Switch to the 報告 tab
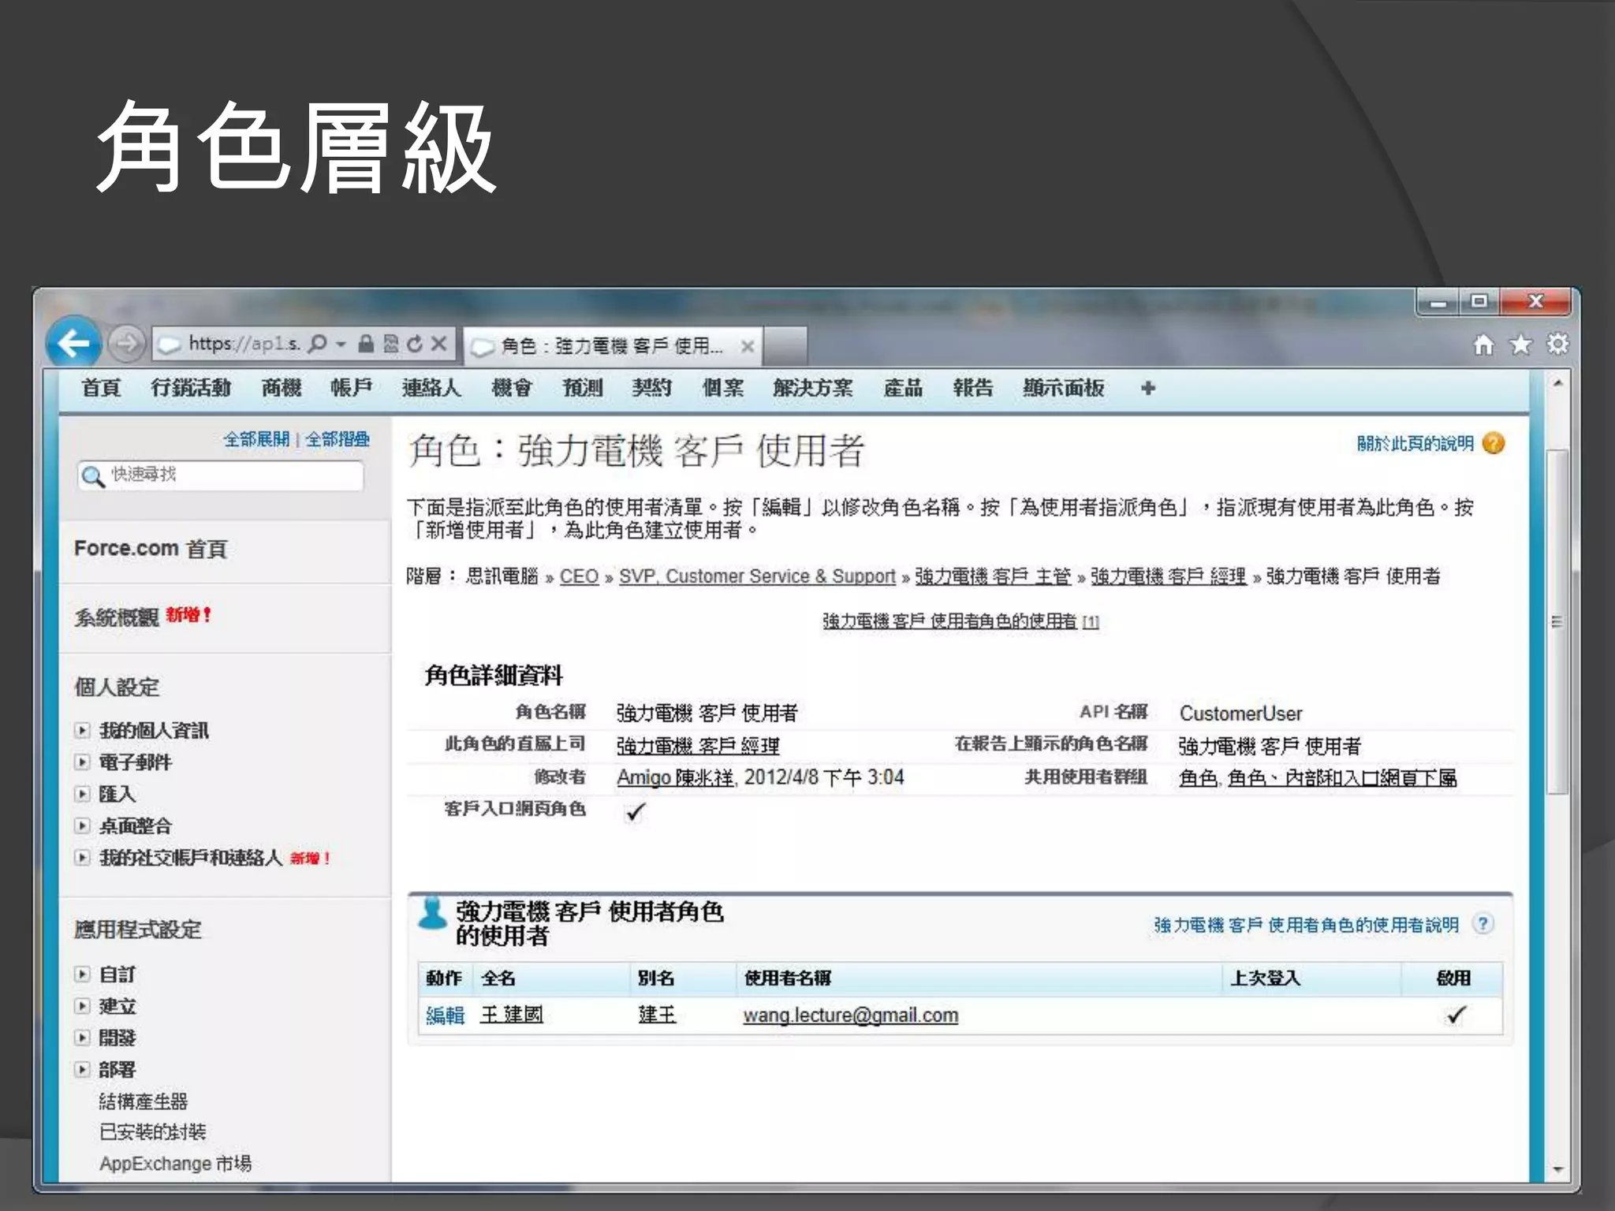1615x1211 pixels. 972,388
